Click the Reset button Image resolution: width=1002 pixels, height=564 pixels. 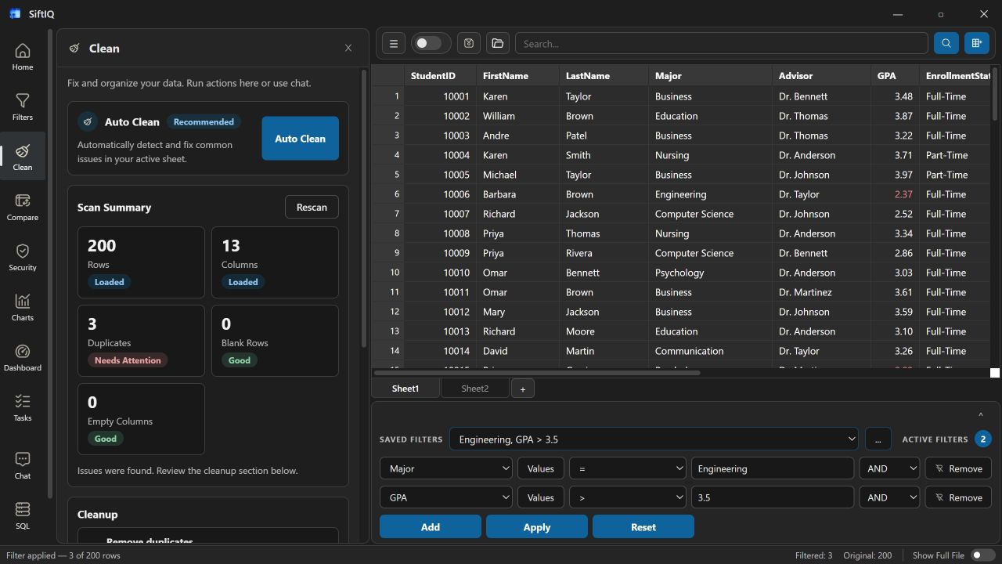[x=643, y=526]
